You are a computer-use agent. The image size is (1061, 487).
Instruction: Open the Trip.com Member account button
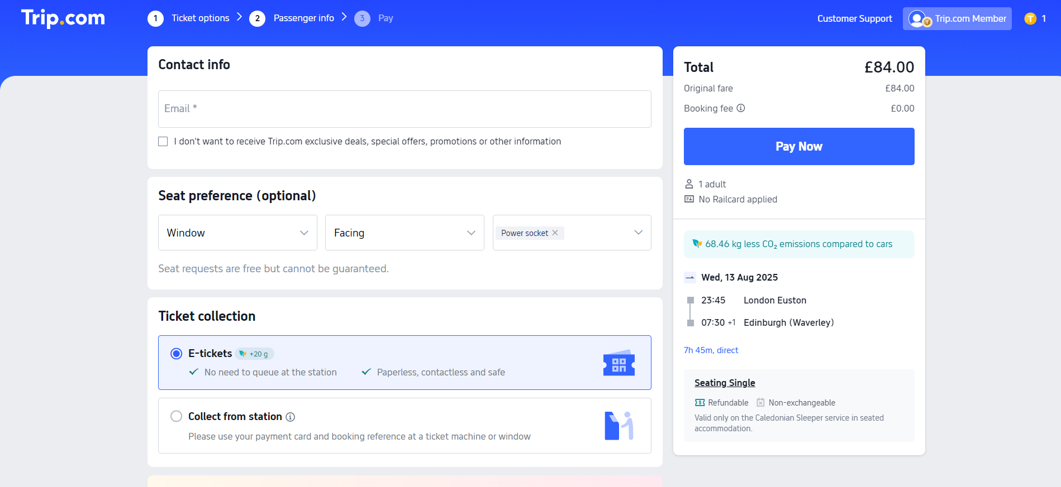tap(957, 19)
